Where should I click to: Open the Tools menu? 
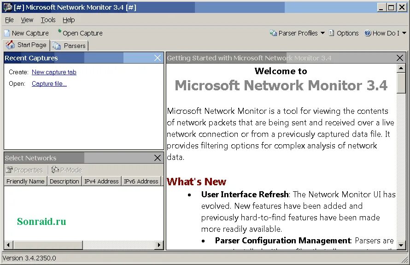coord(48,20)
